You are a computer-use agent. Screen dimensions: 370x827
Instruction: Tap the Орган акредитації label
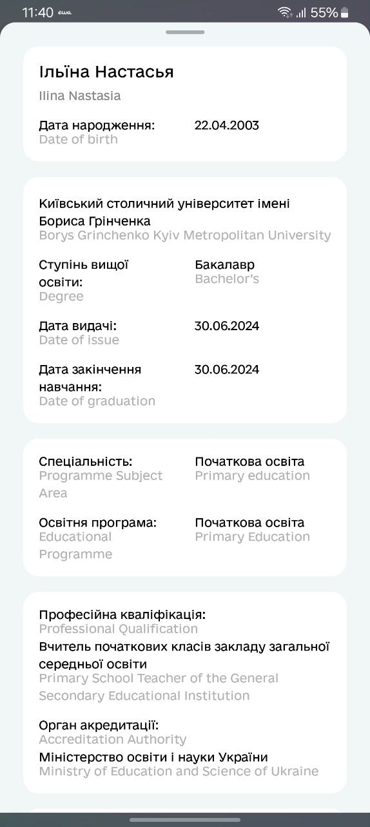tap(99, 725)
